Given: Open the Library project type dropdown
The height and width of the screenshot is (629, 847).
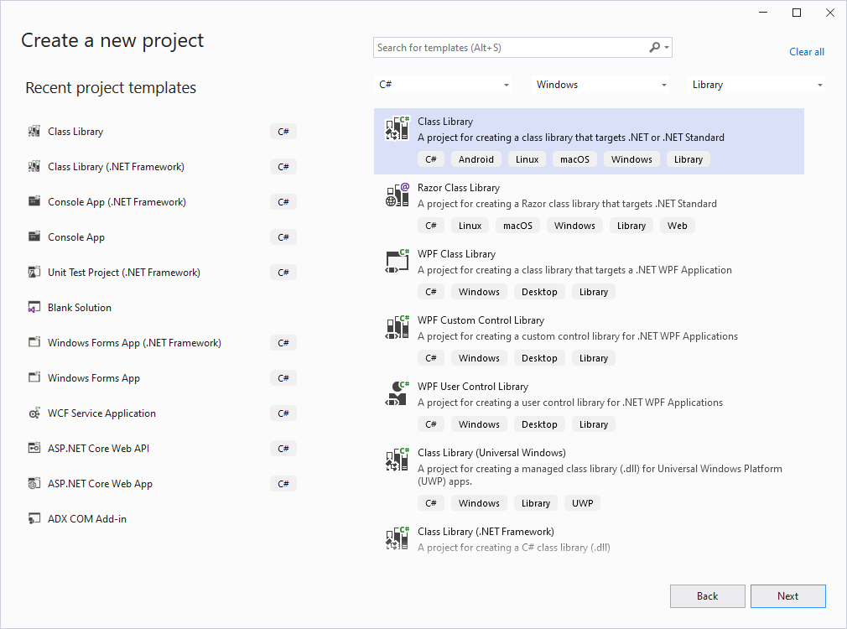Looking at the screenshot, I should pyautogui.click(x=756, y=85).
